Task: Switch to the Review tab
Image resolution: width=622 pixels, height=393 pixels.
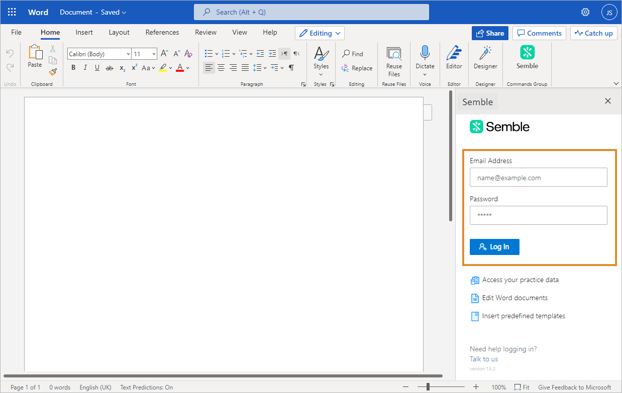Action: click(x=205, y=32)
